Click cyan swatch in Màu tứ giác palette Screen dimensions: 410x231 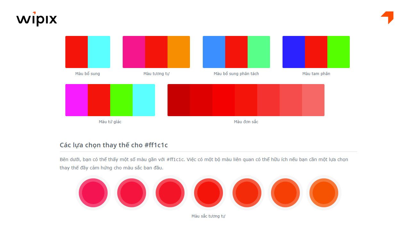[x=144, y=100]
